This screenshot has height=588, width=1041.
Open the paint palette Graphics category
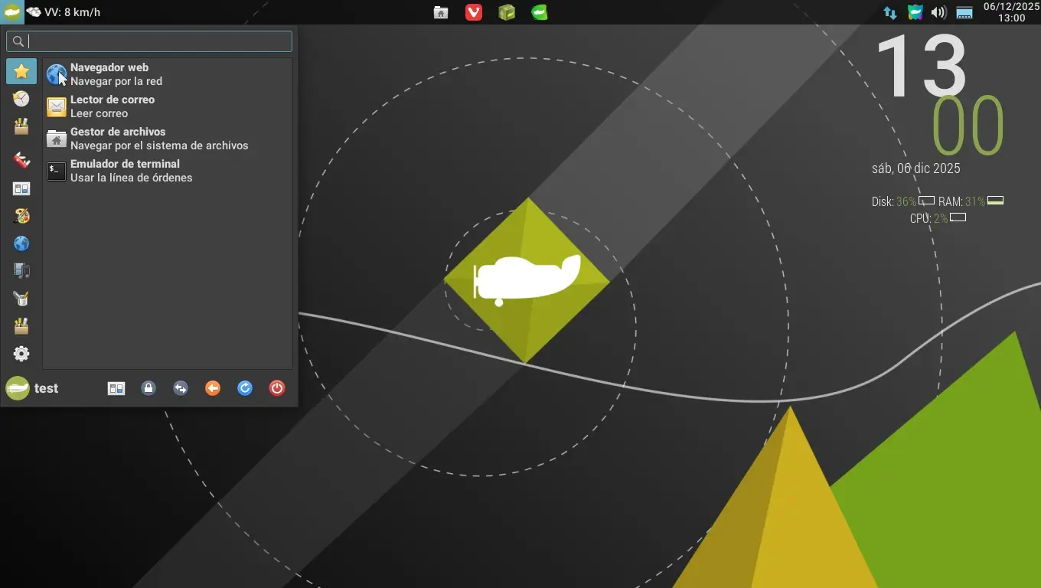[x=21, y=216]
